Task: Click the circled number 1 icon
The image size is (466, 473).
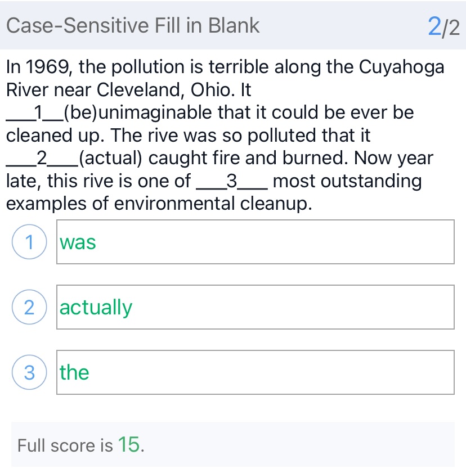Action: 28,242
